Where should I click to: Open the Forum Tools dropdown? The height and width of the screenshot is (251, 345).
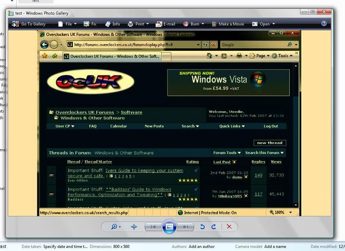[x=227, y=153]
